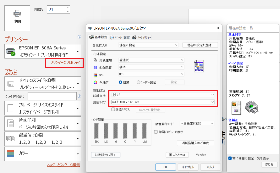Click the page preview icon in settings list
This screenshot has height=173, width=280.
pos(236,107)
